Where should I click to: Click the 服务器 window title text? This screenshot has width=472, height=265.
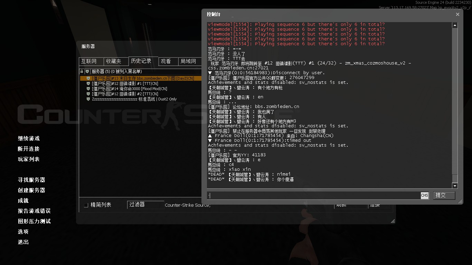(x=88, y=46)
